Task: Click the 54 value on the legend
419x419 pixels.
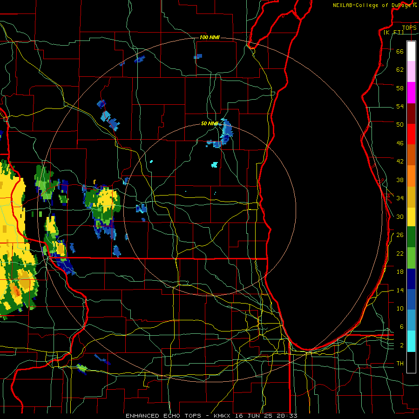Action: pyautogui.click(x=400, y=106)
